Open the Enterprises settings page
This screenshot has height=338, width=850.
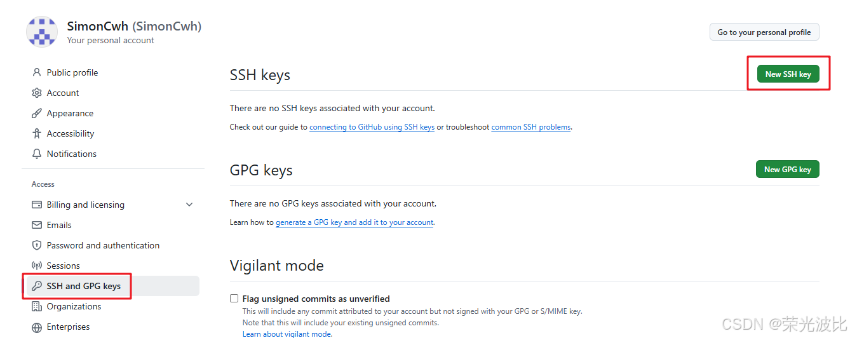click(68, 327)
